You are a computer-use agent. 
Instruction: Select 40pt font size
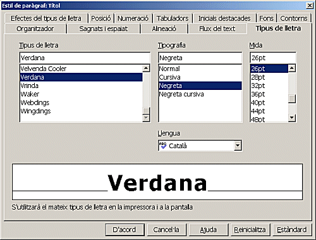[269, 103]
